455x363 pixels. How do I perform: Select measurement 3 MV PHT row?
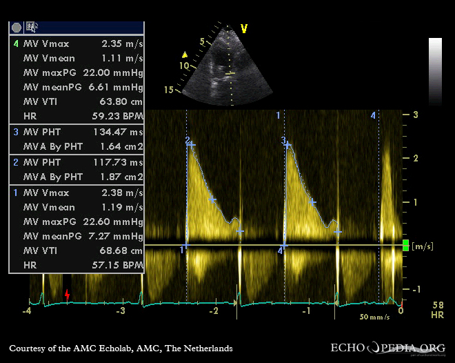76,131
